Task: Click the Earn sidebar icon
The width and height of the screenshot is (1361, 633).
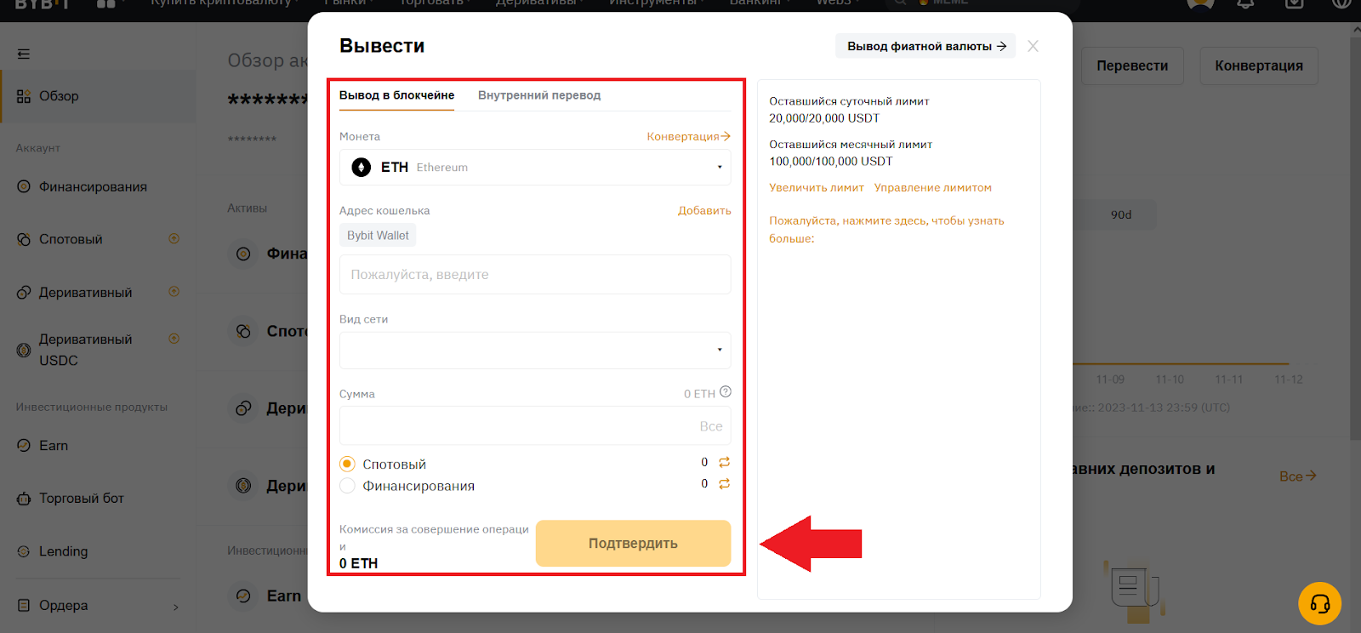Action: 24,445
